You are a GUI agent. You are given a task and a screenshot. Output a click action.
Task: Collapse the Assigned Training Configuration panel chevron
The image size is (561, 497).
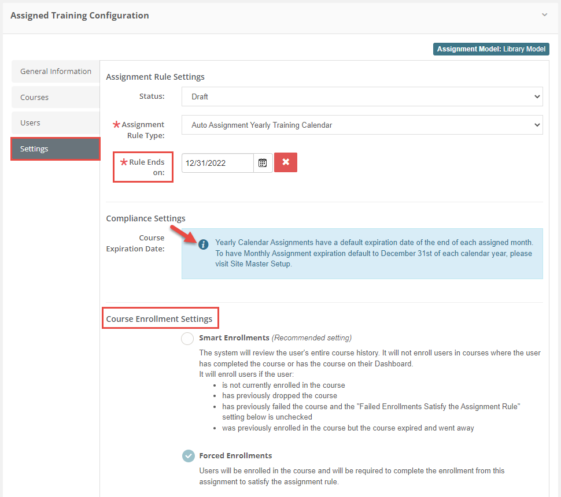pyautogui.click(x=544, y=14)
